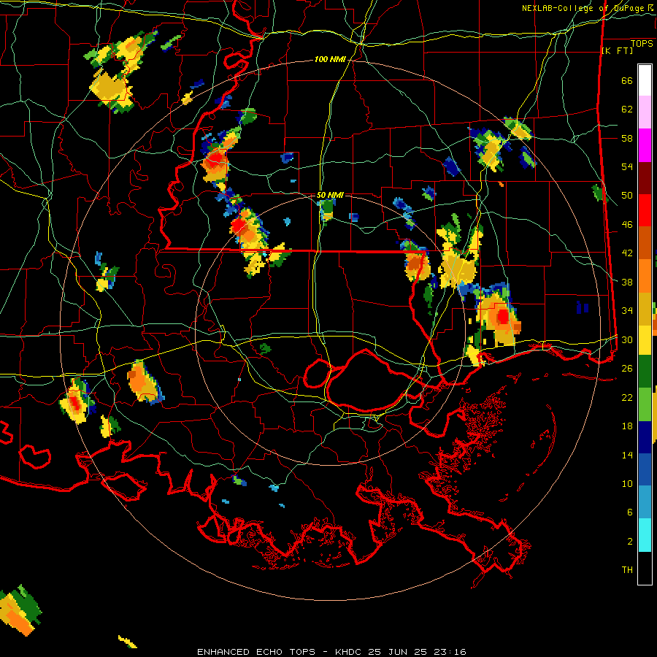Click the '10' legend label

tap(627, 483)
